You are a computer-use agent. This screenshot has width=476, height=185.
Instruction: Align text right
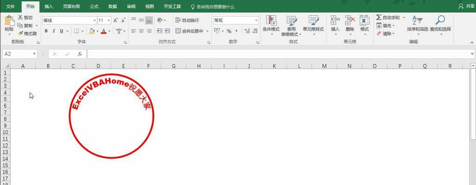click(x=149, y=31)
